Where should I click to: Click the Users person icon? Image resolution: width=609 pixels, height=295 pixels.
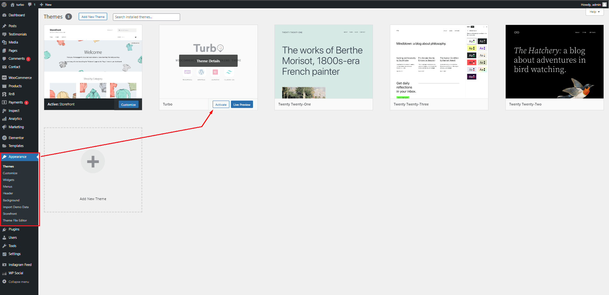click(x=4, y=237)
